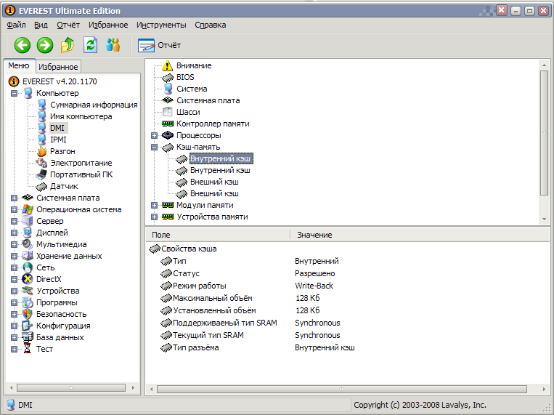
Task: Expand the Хранение данных node
Action: tap(14, 256)
